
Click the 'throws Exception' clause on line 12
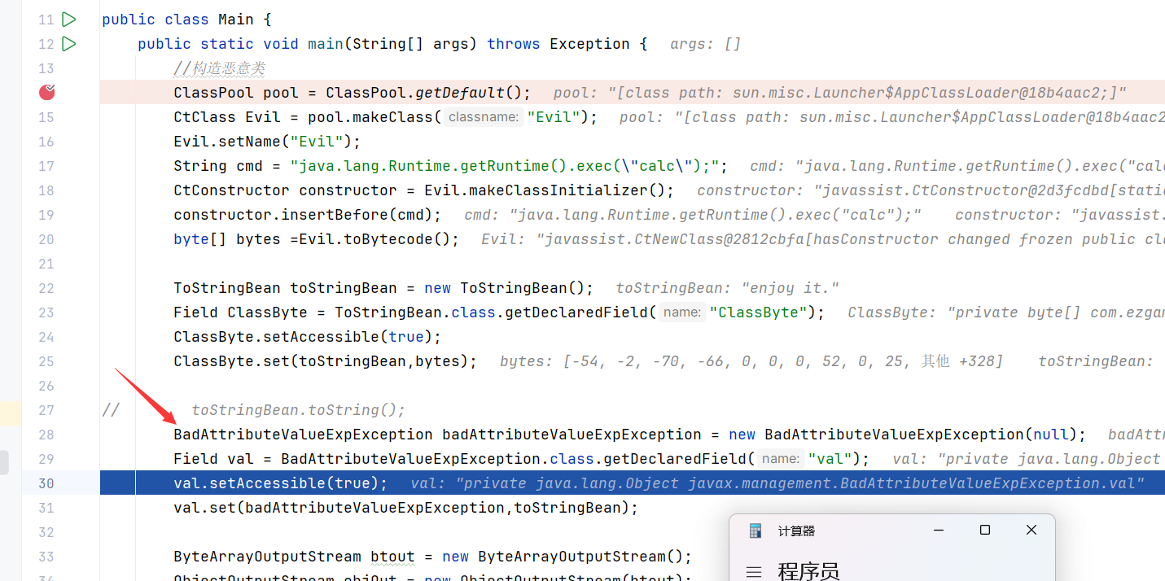point(558,44)
